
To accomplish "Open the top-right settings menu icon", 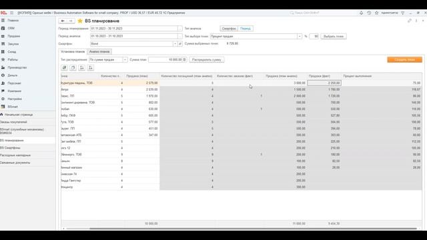I will 403,13.
